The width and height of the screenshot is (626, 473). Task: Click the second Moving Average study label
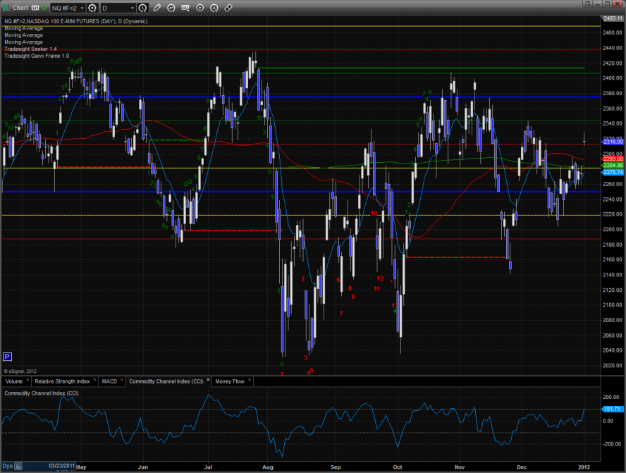coord(23,35)
